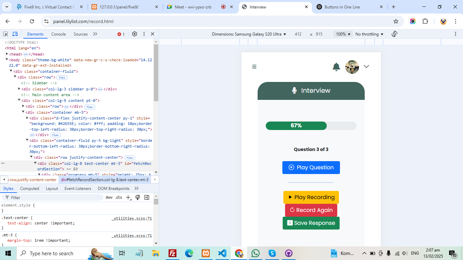This screenshot has width=463, height=260.
Task: Open the Dimensions device dropdown
Action: tap(249, 34)
